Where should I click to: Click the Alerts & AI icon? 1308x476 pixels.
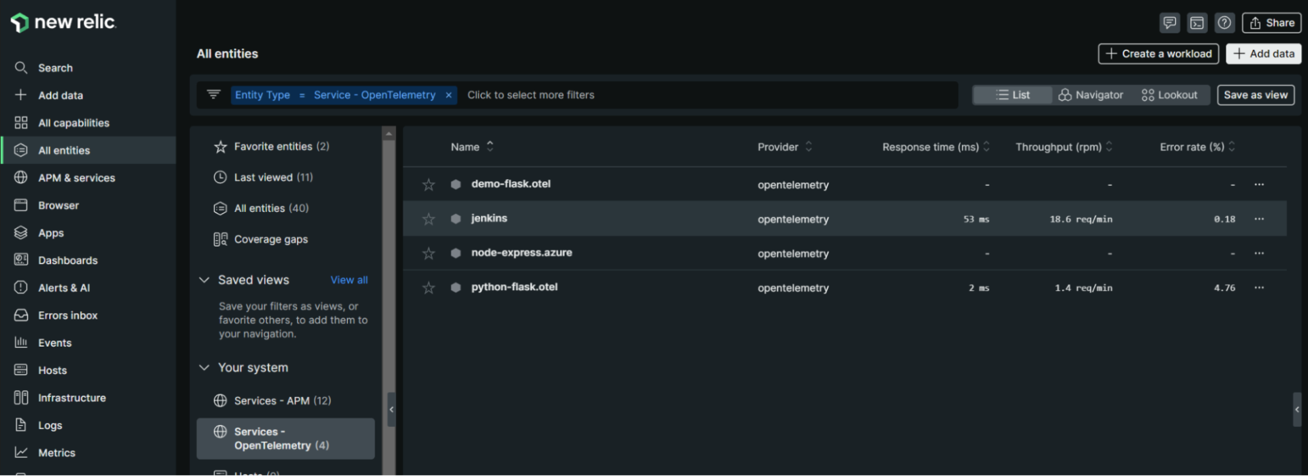21,287
